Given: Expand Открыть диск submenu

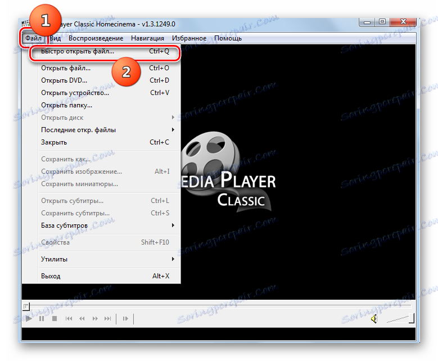Looking at the screenshot, I should [x=105, y=118].
